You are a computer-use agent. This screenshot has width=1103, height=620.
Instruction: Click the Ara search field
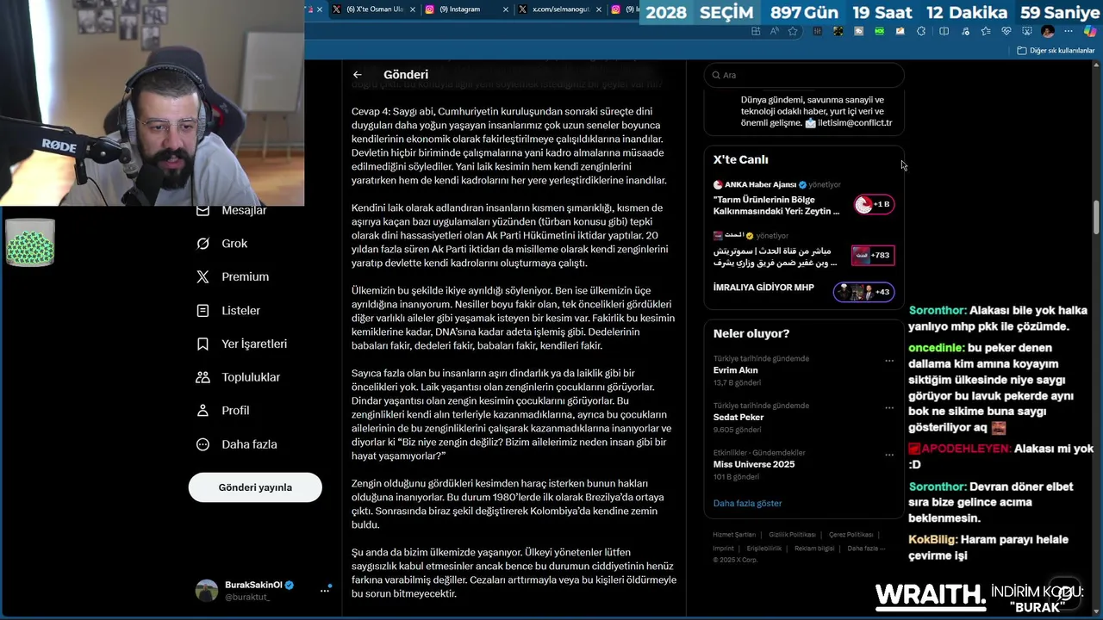804,75
